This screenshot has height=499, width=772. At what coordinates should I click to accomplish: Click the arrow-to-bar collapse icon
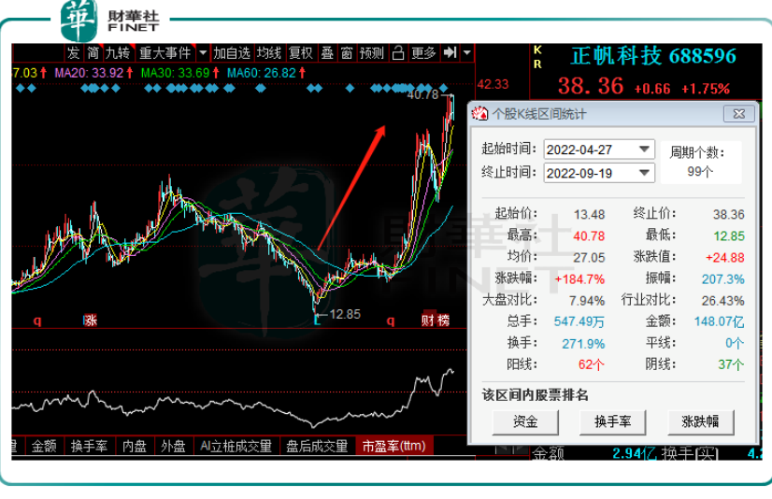tap(450, 52)
